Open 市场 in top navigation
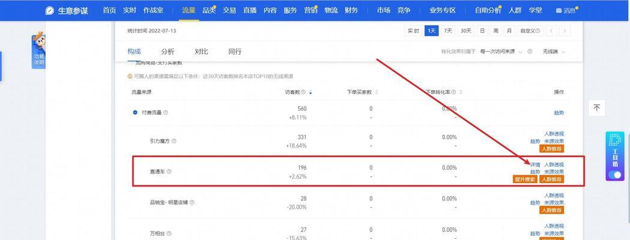 tap(383, 10)
